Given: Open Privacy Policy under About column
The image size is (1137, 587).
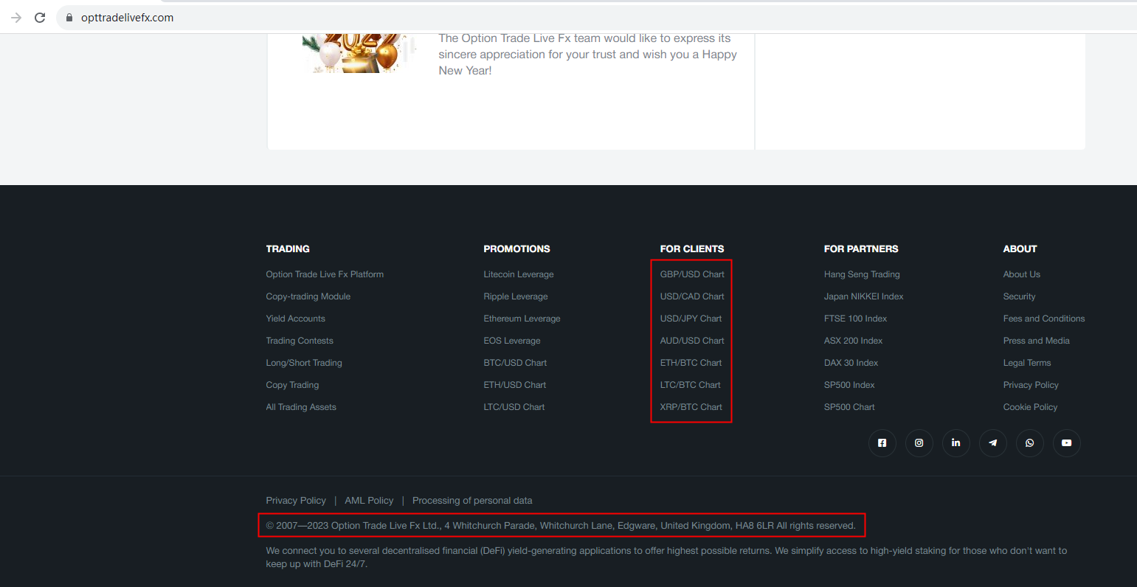Looking at the screenshot, I should 1031,385.
